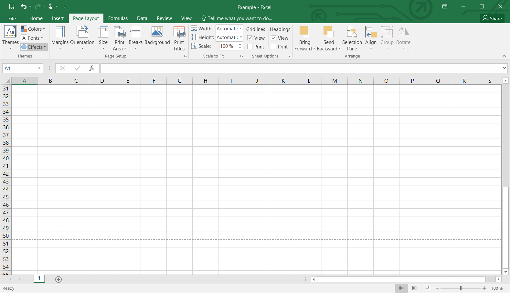This screenshot has height=293, width=510.
Task: Add a new sheet with plus button
Action: pos(58,279)
